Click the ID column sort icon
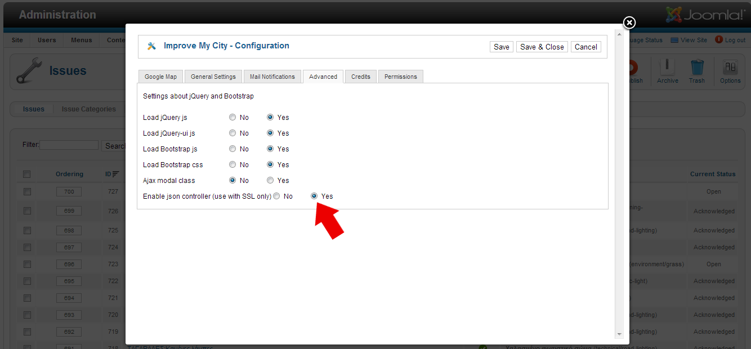This screenshot has width=751, height=349. 115,174
